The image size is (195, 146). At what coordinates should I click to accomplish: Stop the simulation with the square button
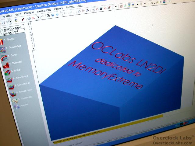coord(138,4)
